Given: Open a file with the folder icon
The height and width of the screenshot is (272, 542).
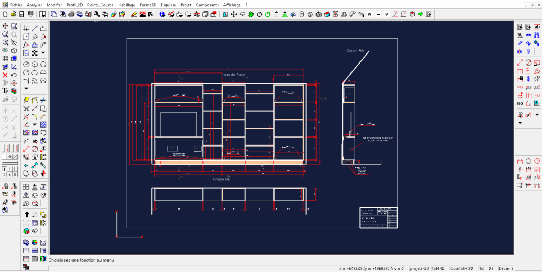Looking at the screenshot, I should click(14, 14).
